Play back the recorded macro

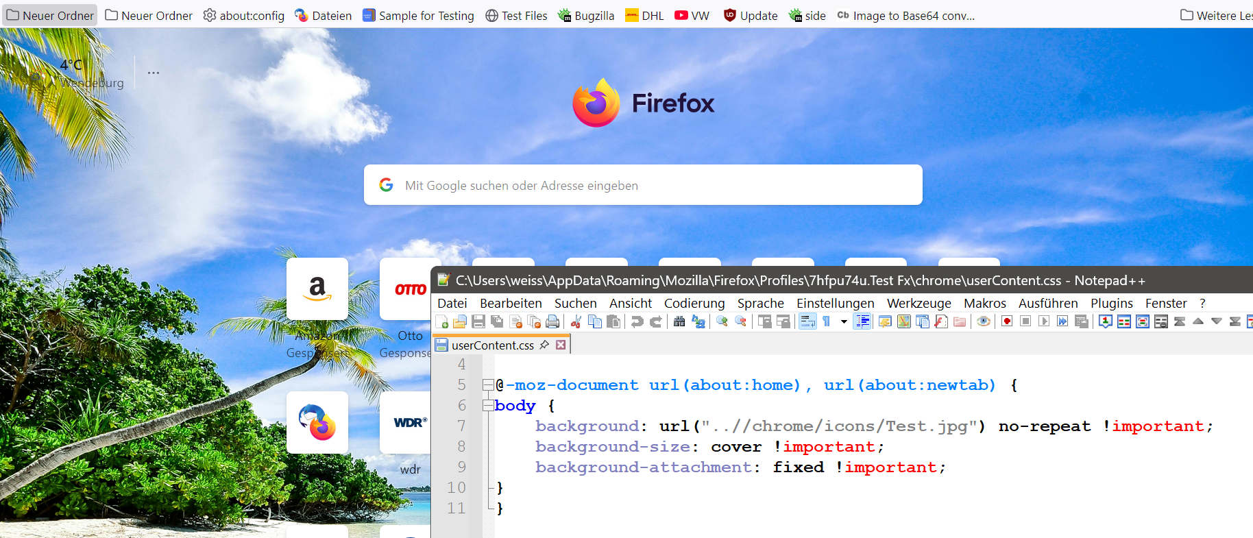tap(1044, 321)
